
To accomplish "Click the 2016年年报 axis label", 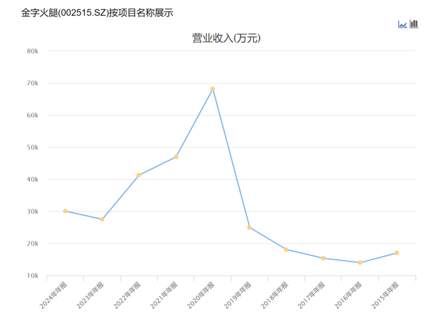I will point(348,295).
